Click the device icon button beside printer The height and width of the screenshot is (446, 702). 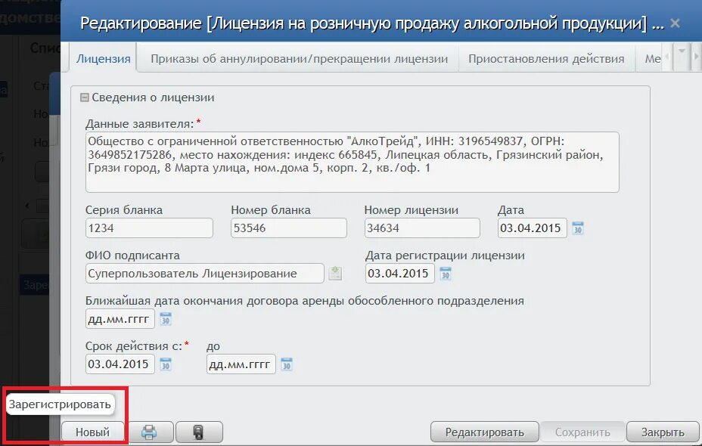point(199,432)
